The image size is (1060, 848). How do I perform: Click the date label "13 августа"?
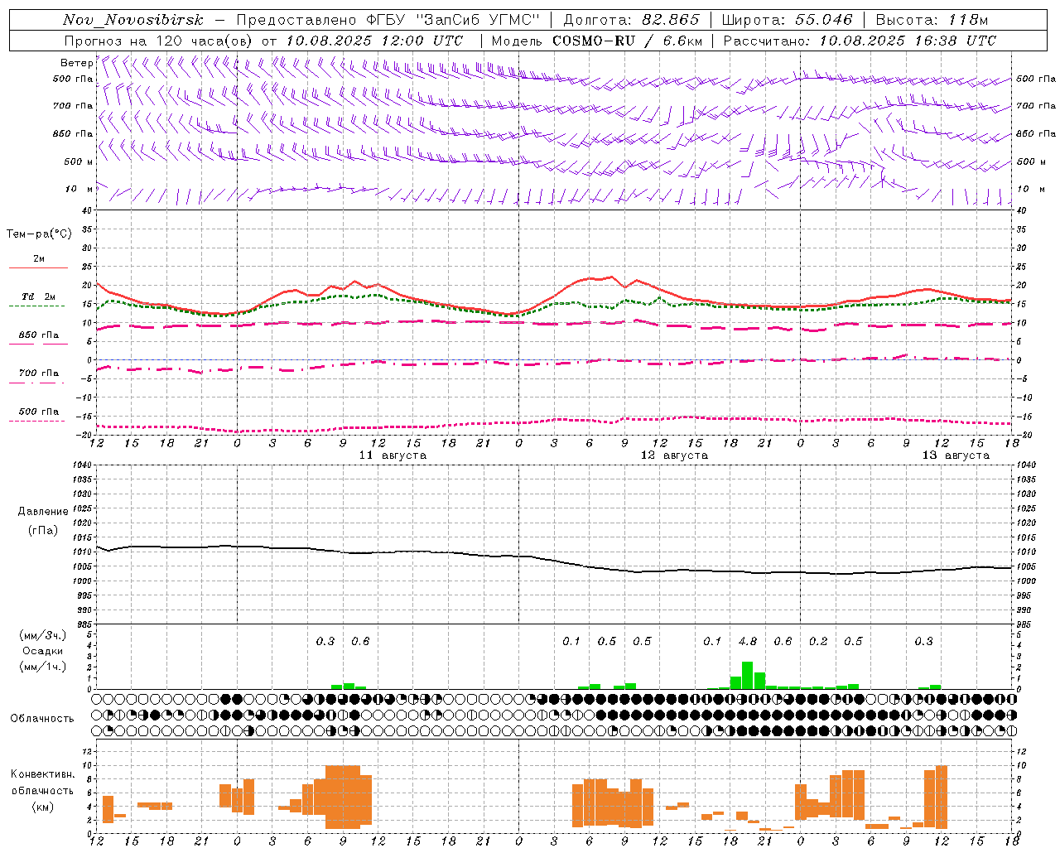tap(956, 455)
